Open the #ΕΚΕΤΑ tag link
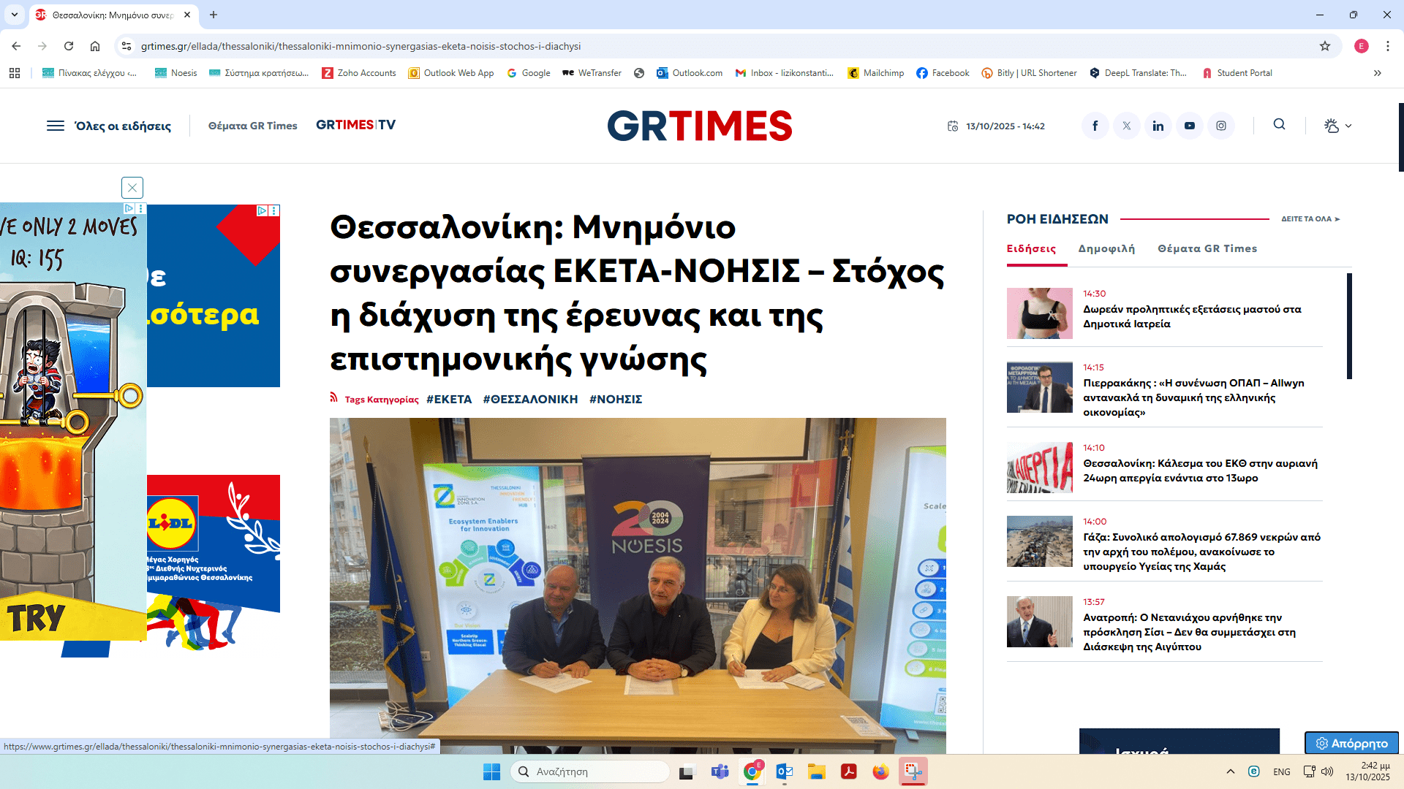This screenshot has height=789, width=1404. 449,399
